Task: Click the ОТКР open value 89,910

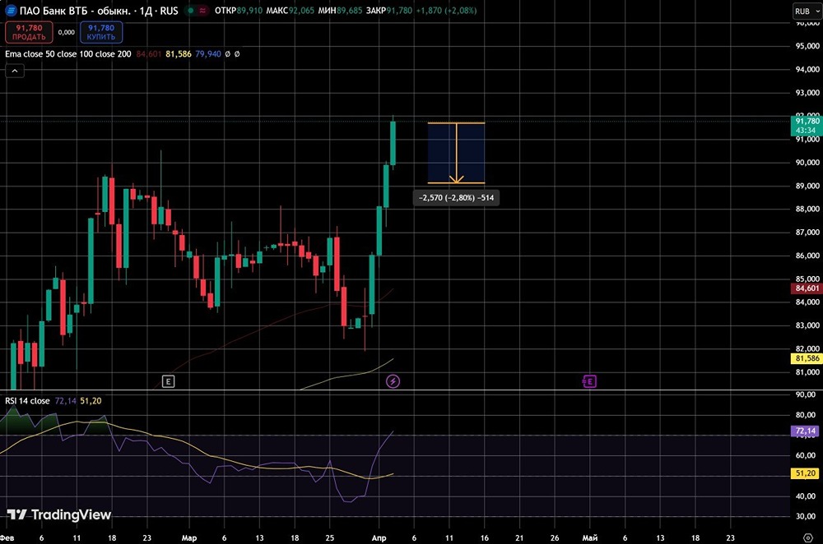Action: (x=249, y=11)
